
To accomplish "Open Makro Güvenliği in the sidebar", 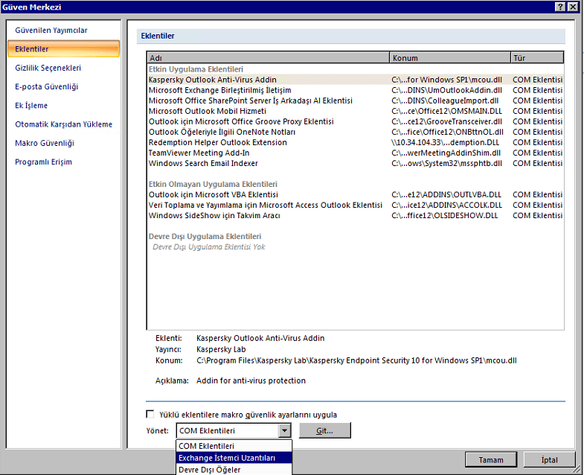I will pos(45,143).
